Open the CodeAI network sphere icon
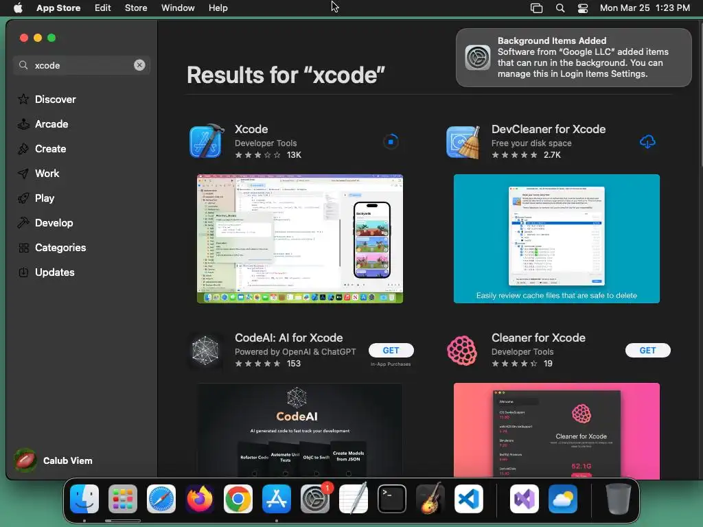 tap(205, 351)
